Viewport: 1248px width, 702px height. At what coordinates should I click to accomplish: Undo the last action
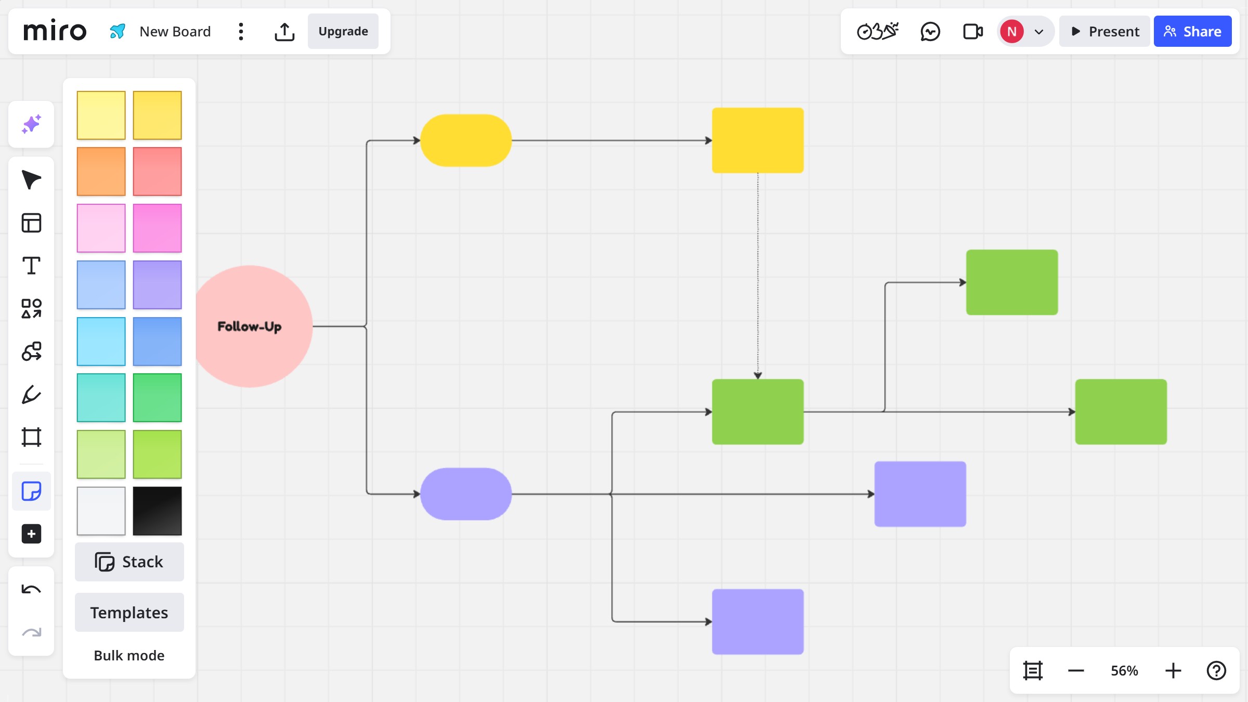pos(31,589)
